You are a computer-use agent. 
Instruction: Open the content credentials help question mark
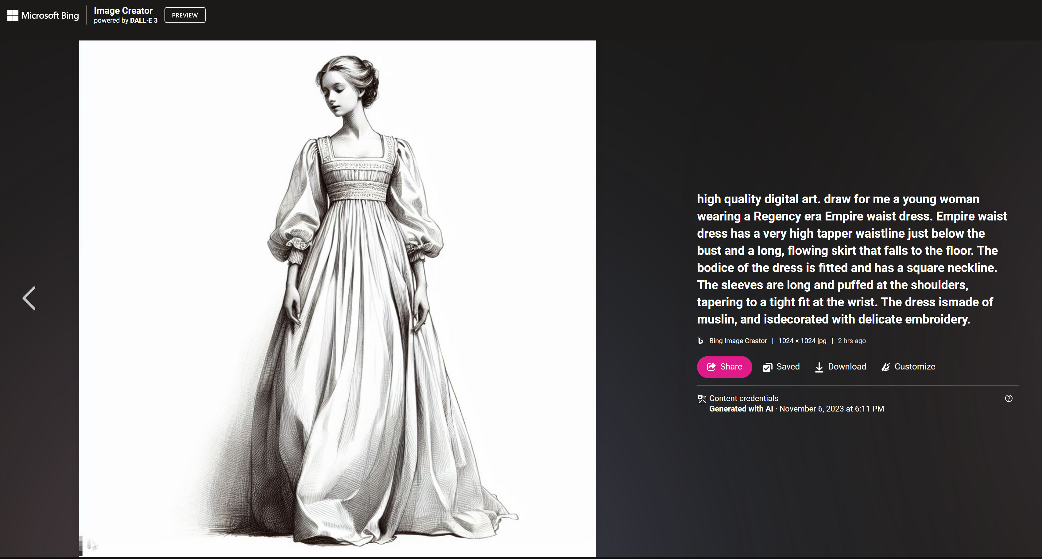click(1009, 398)
